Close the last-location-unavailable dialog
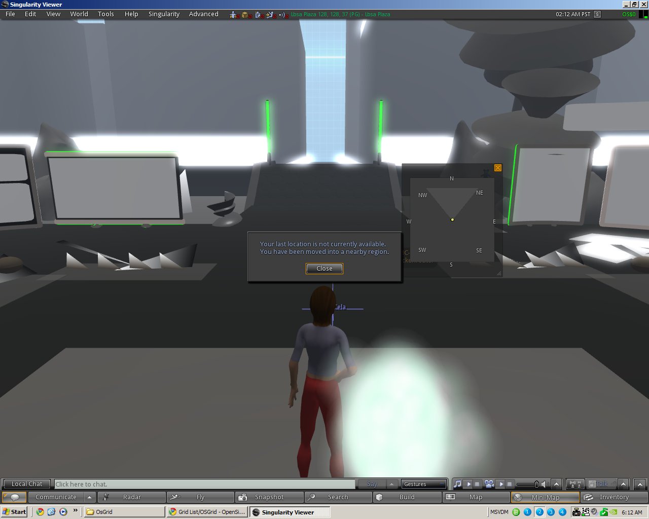This screenshot has height=519, width=649. [324, 269]
